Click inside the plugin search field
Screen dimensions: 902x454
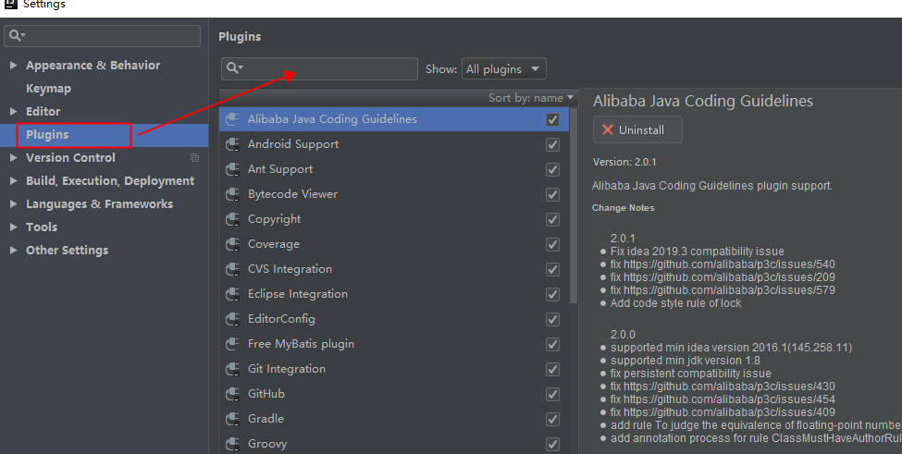319,68
